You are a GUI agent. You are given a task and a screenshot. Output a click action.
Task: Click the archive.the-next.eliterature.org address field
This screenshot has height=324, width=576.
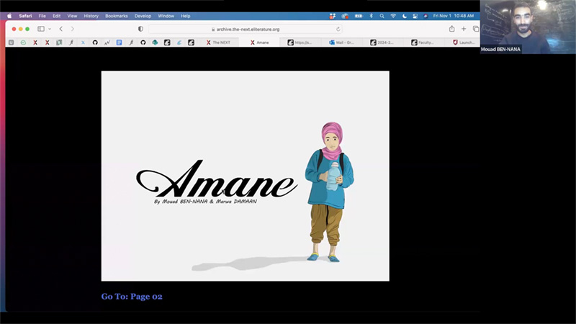tap(245, 29)
